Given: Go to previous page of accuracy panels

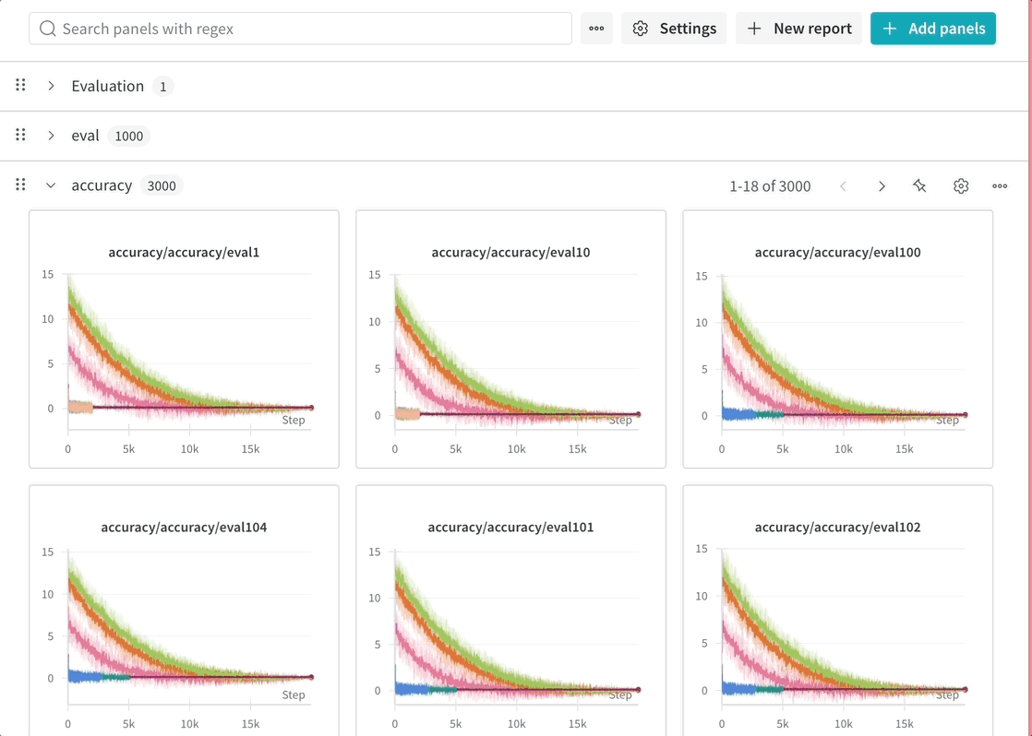Looking at the screenshot, I should [843, 185].
